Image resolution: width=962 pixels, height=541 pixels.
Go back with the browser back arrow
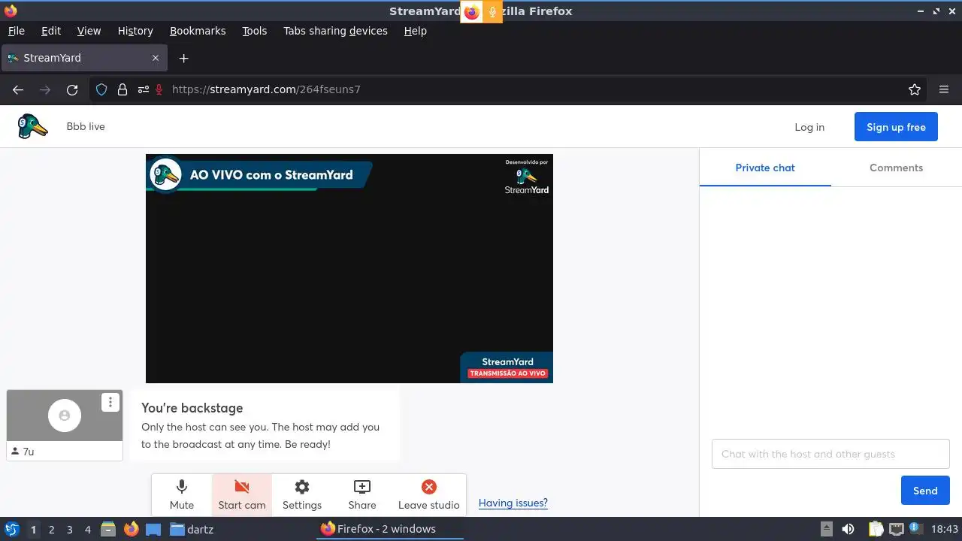tap(18, 89)
